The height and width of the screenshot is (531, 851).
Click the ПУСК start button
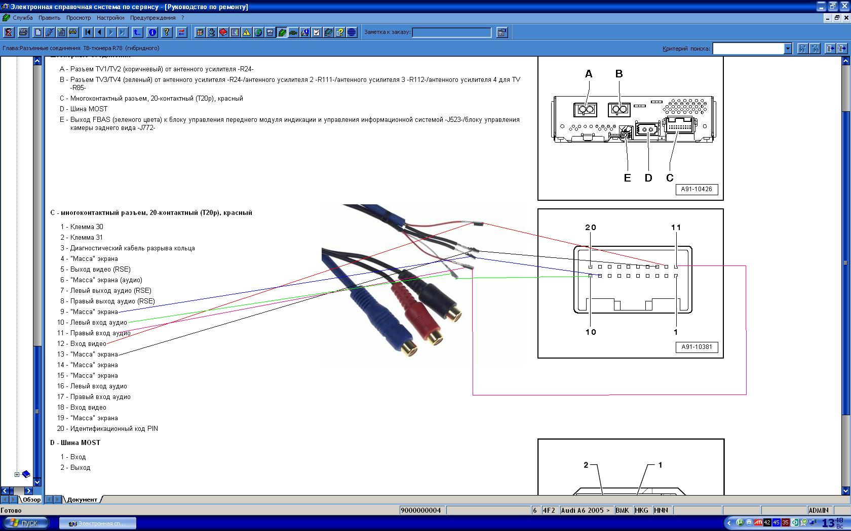(x=25, y=523)
